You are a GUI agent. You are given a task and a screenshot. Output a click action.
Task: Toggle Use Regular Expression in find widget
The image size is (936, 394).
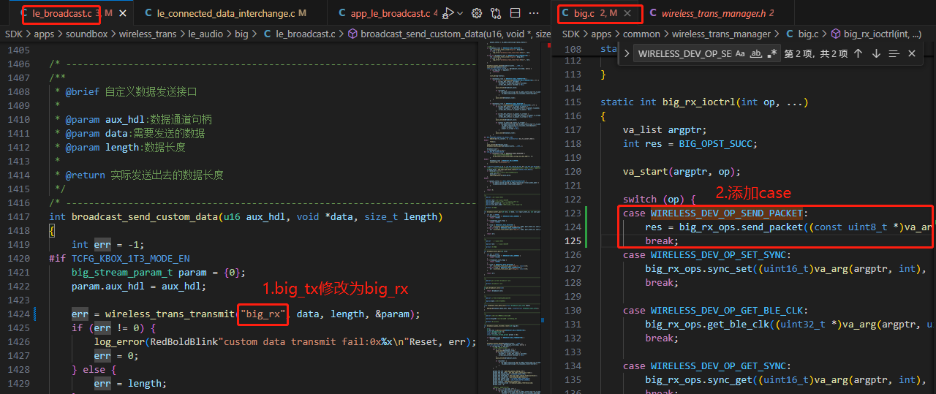coord(772,53)
